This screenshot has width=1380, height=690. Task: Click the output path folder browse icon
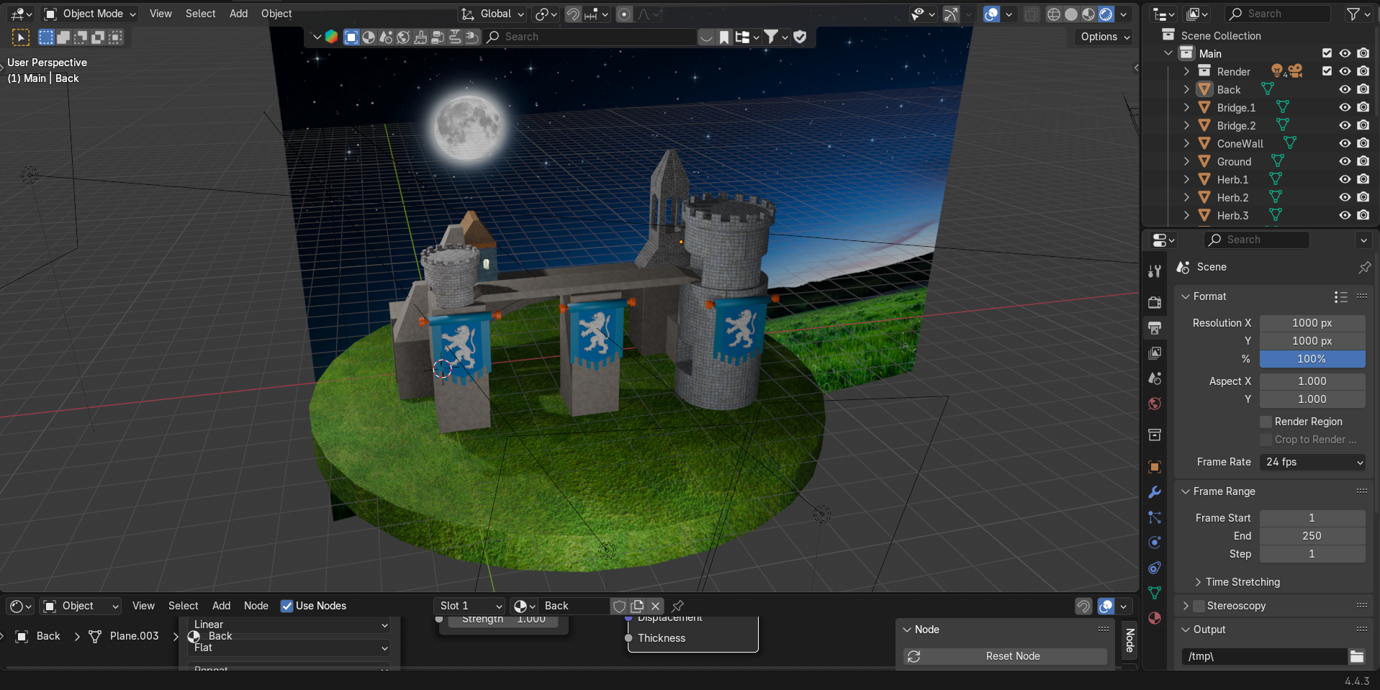click(x=1357, y=656)
